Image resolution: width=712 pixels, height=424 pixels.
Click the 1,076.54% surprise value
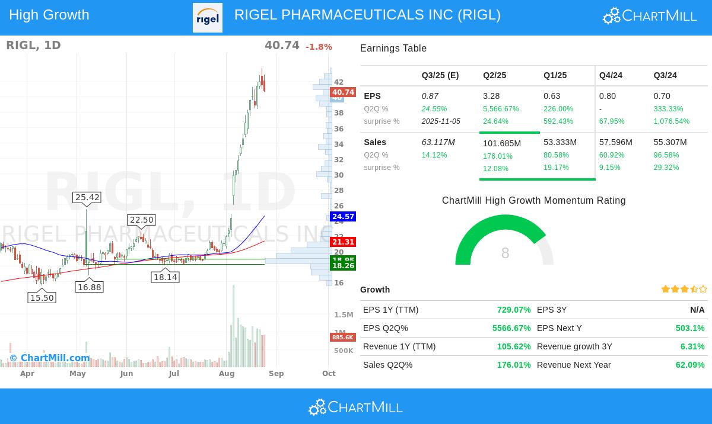[672, 121]
